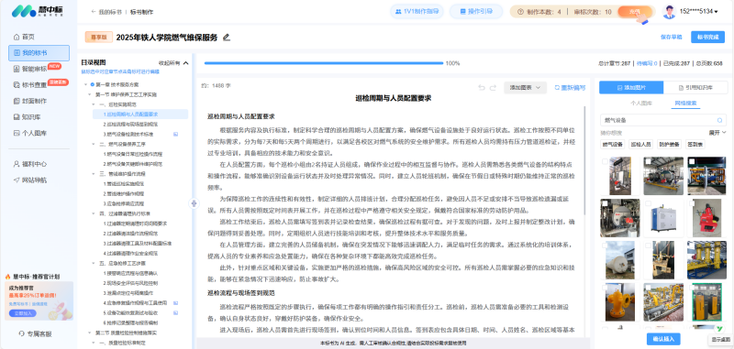Collapse all via 收起所有
This screenshot has height=349, width=734.
click(173, 62)
